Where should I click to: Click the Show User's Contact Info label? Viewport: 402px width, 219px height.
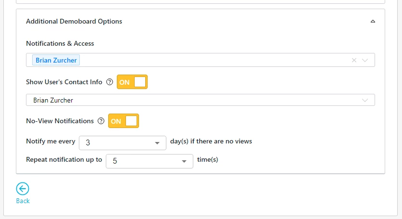pyautogui.click(x=64, y=82)
